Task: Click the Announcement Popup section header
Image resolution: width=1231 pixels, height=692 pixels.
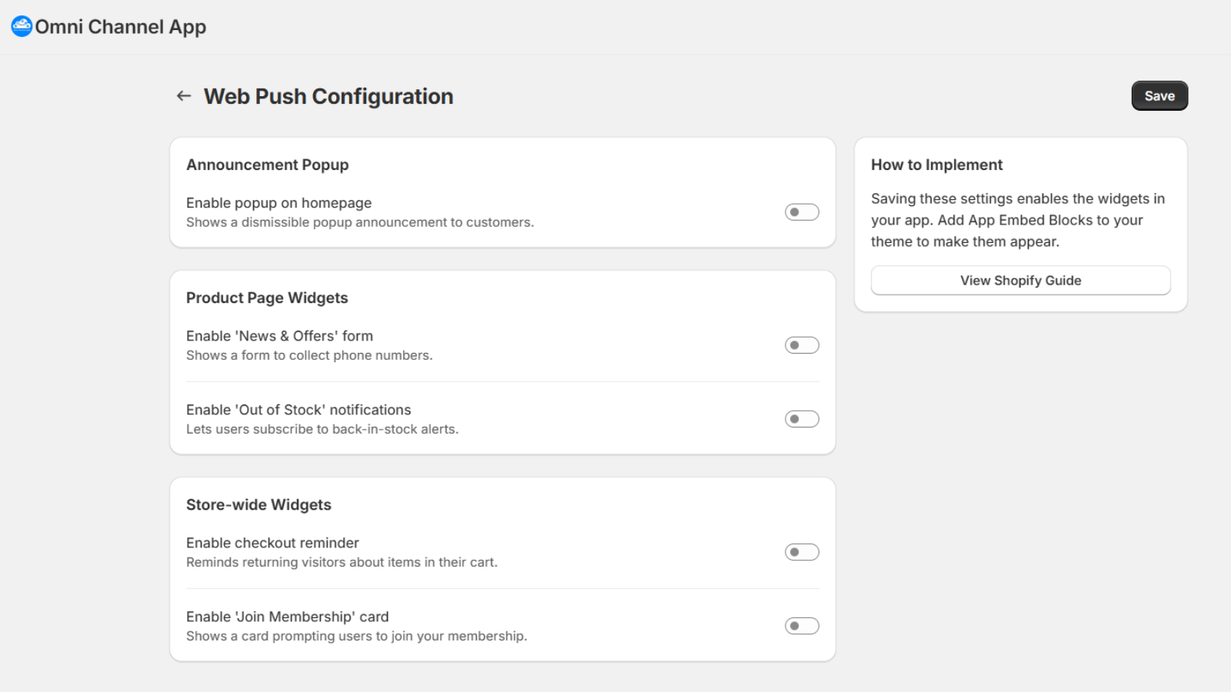Action: (267, 165)
